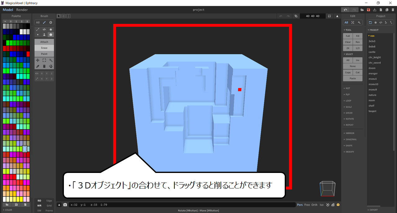
Task: Expand the LOOP section
Action: click(348, 101)
